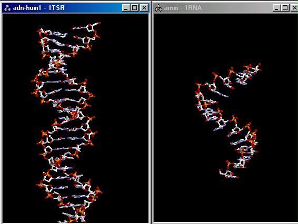
Task: Pick the bottom end of the DNA helix
Action: point(74,217)
